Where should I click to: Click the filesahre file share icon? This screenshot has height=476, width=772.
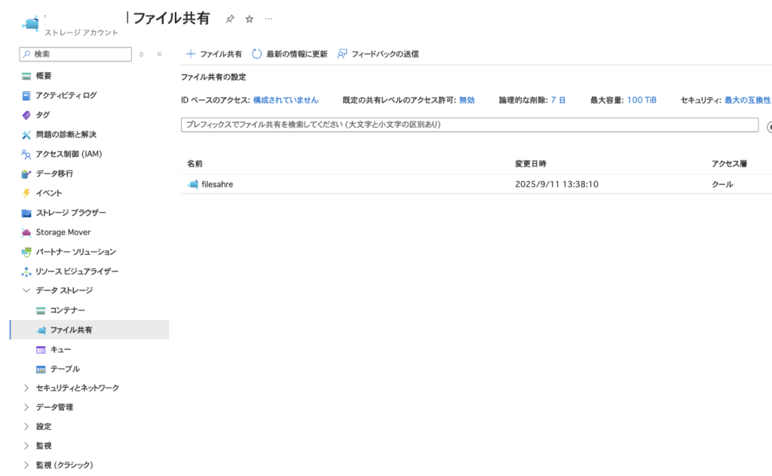[x=193, y=184]
